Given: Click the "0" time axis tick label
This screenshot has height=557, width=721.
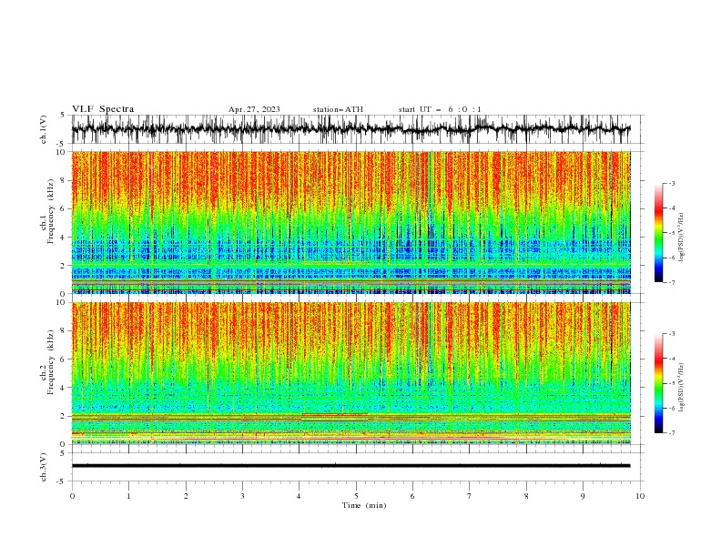Looking at the screenshot, I should click(72, 496).
